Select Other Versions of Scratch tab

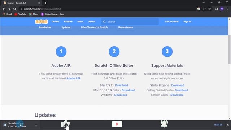coord(94,27)
